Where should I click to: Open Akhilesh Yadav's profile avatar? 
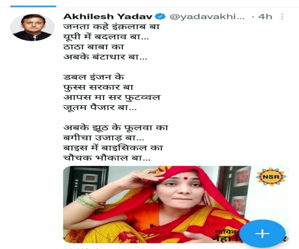coord(32,28)
